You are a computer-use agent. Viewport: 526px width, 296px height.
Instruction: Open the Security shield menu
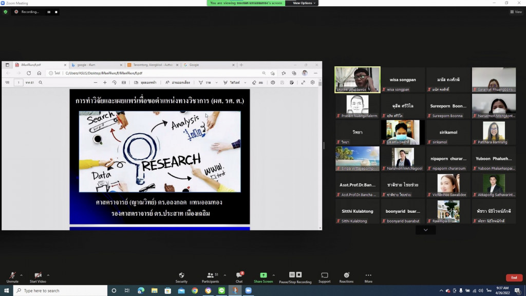[181, 276]
